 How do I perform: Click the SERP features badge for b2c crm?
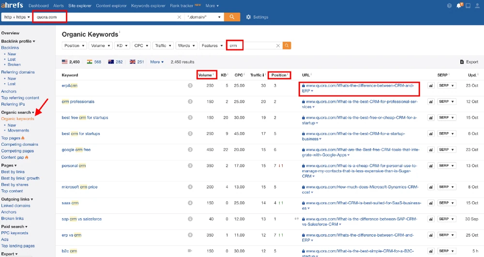pyautogui.click(x=190, y=251)
